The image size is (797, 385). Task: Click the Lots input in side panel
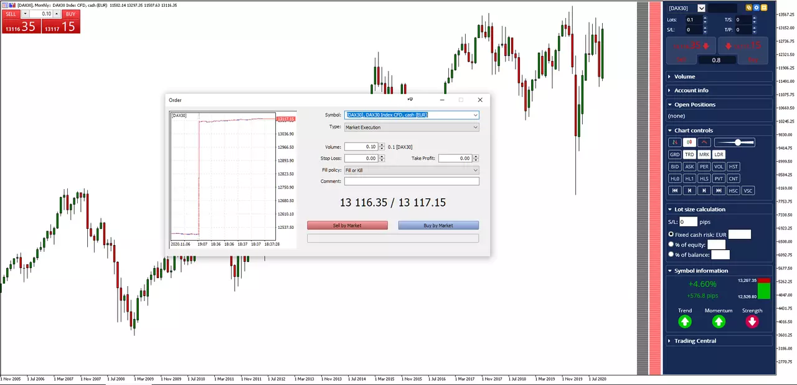click(x=694, y=20)
